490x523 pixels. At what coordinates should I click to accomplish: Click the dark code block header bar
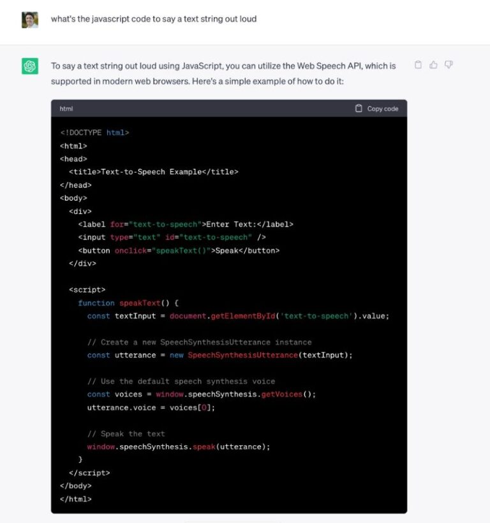[x=223, y=108]
